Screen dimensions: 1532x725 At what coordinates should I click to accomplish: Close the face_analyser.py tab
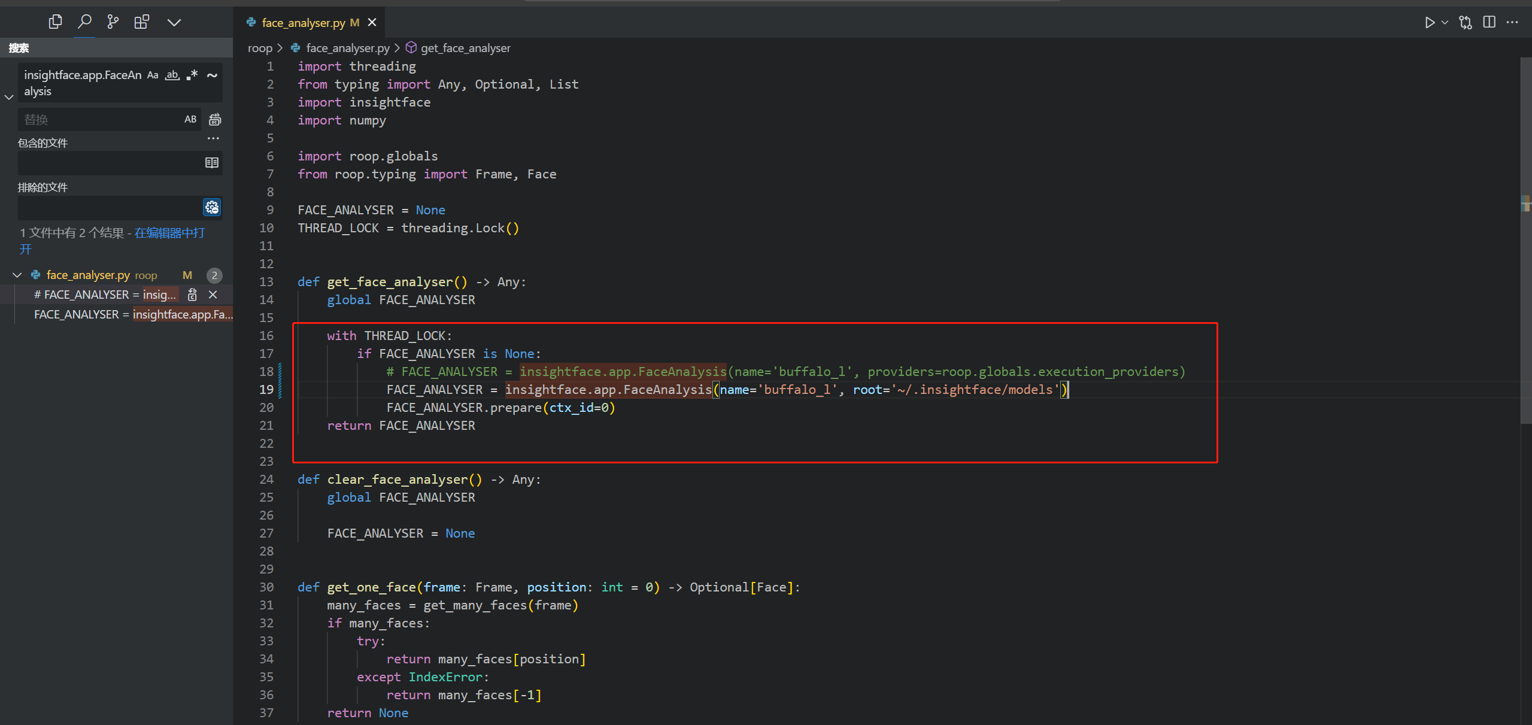tap(372, 22)
